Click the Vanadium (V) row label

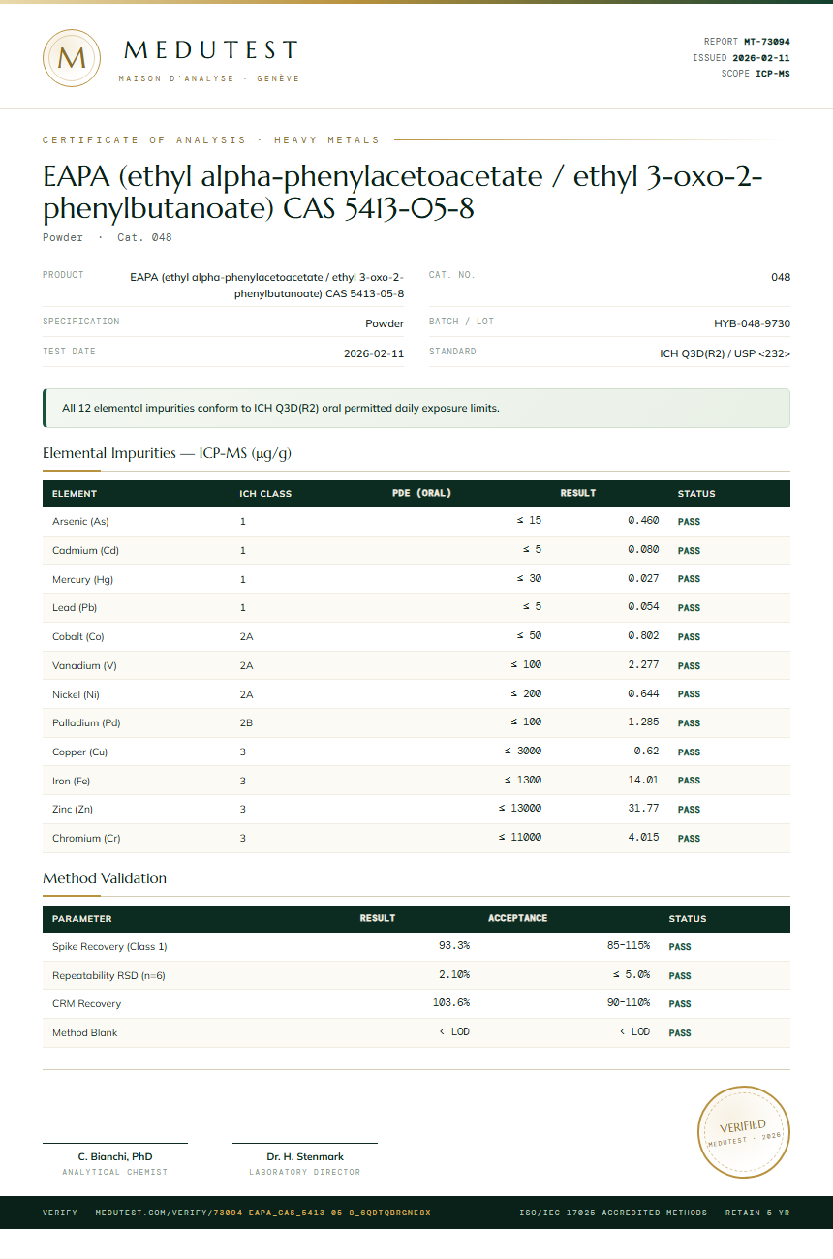[x=84, y=665]
